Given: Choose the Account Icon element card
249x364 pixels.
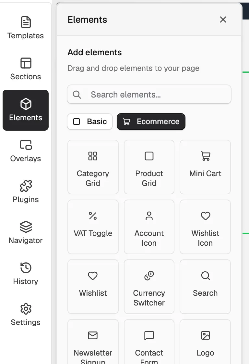Looking at the screenshot, I should click(x=149, y=227).
